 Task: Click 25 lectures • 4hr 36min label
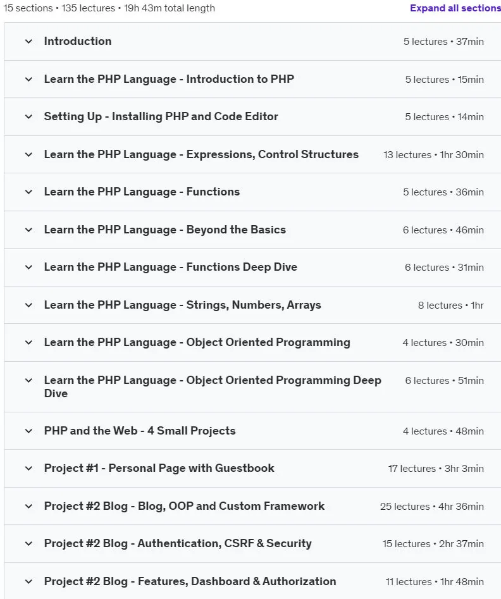pyautogui.click(x=432, y=507)
